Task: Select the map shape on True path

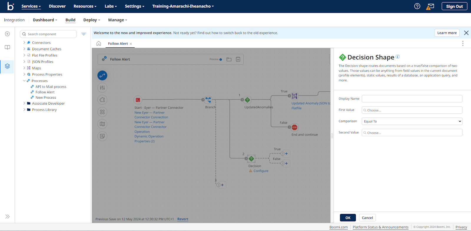Action: (295, 96)
